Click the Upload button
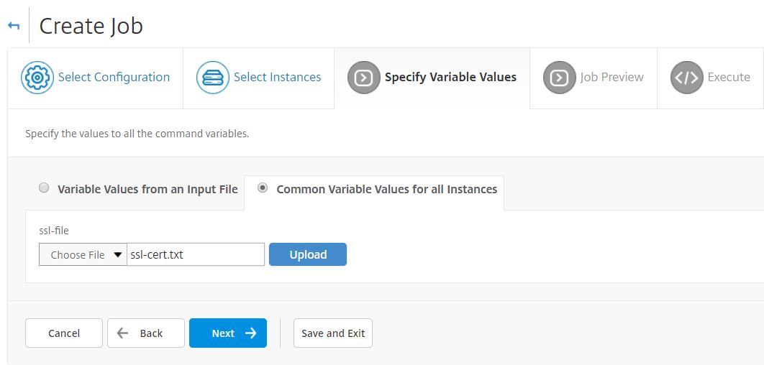Image resolution: width=764 pixels, height=365 pixels. tap(308, 254)
